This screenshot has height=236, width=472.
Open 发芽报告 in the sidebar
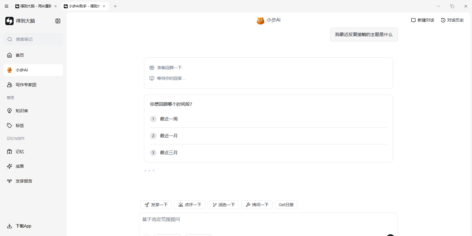pos(33,181)
